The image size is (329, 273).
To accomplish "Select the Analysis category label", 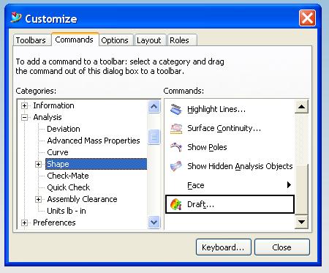I will point(48,117).
